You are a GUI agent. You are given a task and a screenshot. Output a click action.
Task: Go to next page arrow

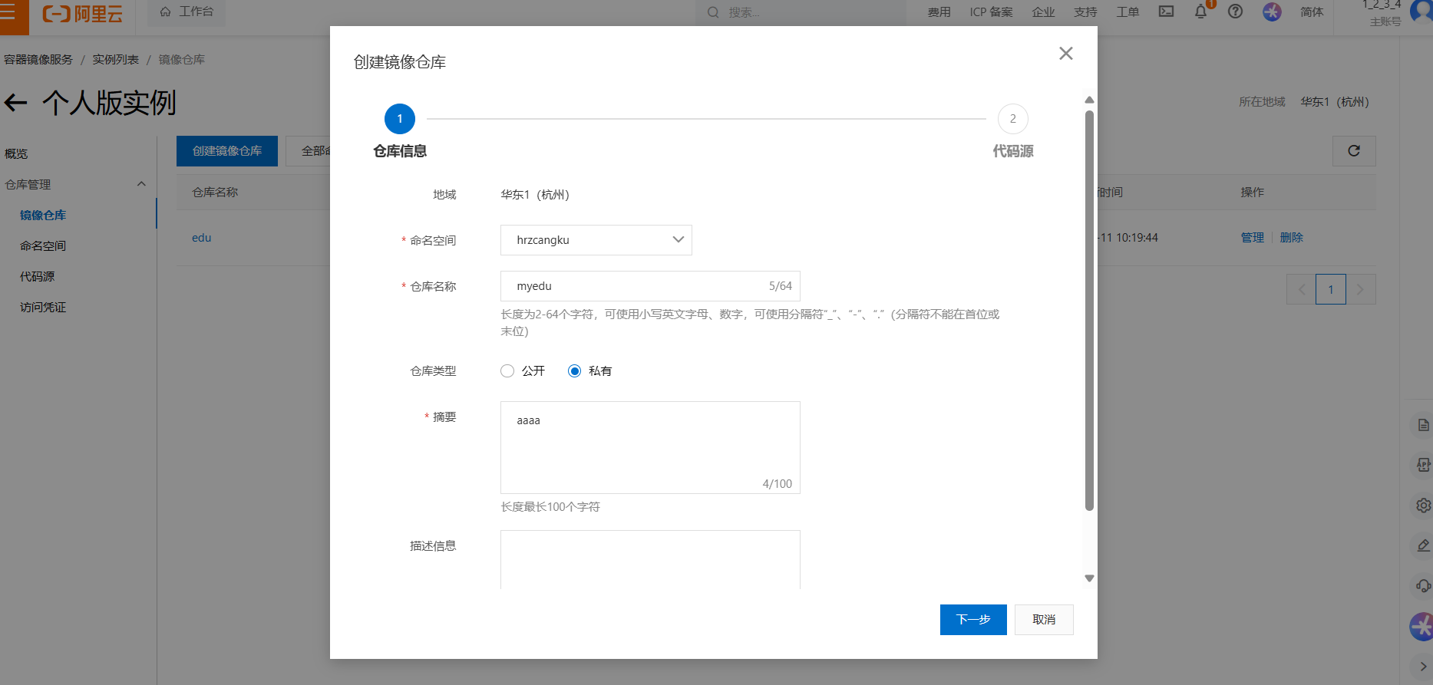(1360, 289)
